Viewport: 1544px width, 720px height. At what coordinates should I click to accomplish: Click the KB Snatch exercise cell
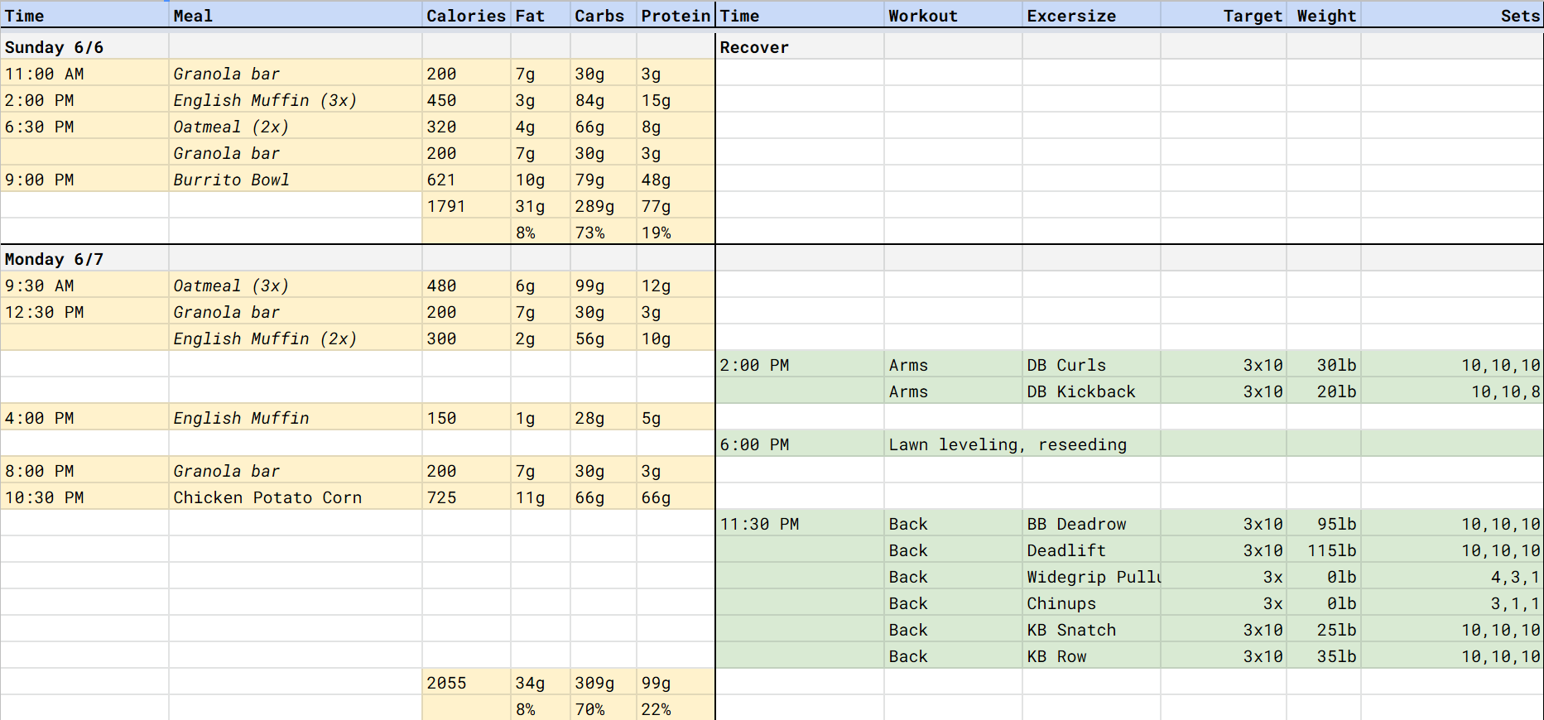(1091, 629)
